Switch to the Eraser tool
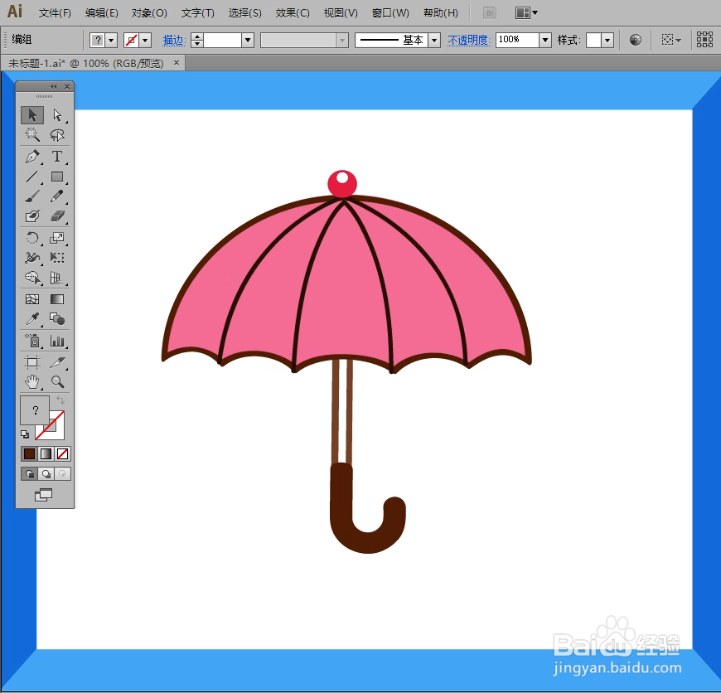 (x=58, y=216)
